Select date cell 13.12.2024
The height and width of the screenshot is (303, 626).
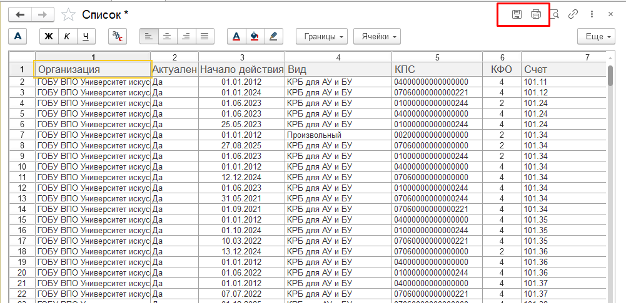[x=241, y=251]
